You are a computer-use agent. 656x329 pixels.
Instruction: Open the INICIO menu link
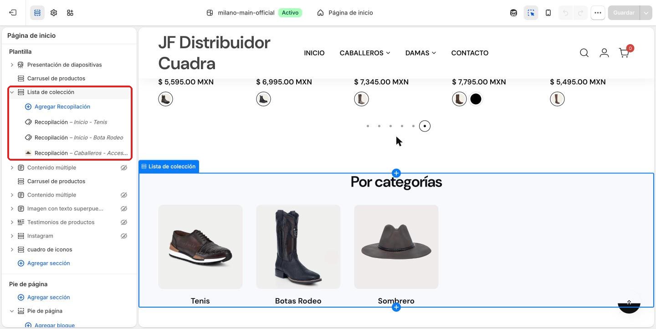pos(314,53)
